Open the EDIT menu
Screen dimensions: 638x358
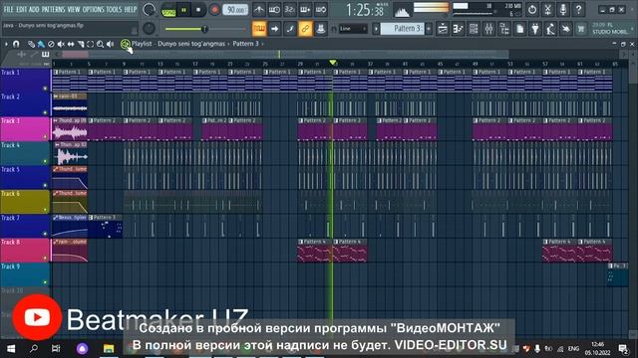click(21, 9)
